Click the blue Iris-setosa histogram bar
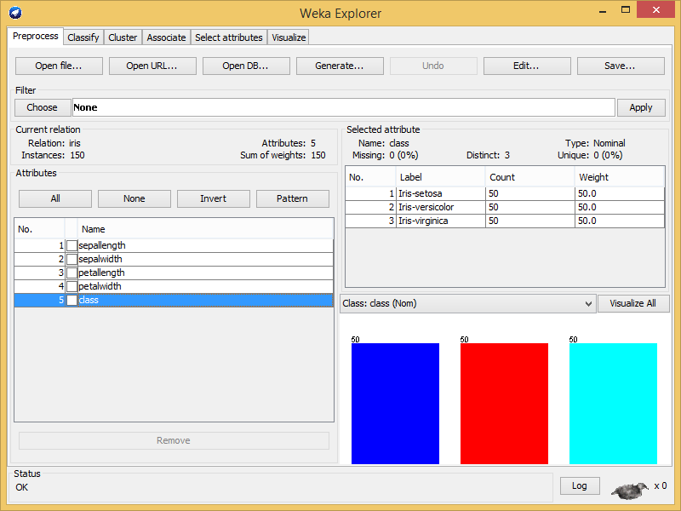The height and width of the screenshot is (511, 681). (x=395, y=404)
